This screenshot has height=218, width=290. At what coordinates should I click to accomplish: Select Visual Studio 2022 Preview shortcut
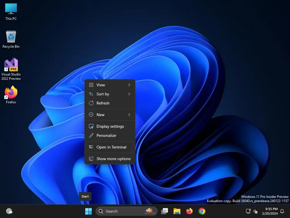(x=11, y=69)
